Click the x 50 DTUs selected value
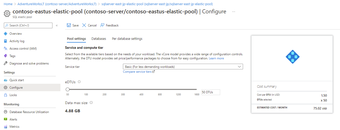 324,100
